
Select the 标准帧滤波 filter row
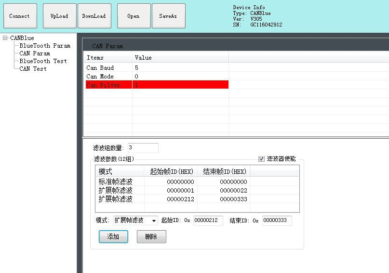point(116,182)
